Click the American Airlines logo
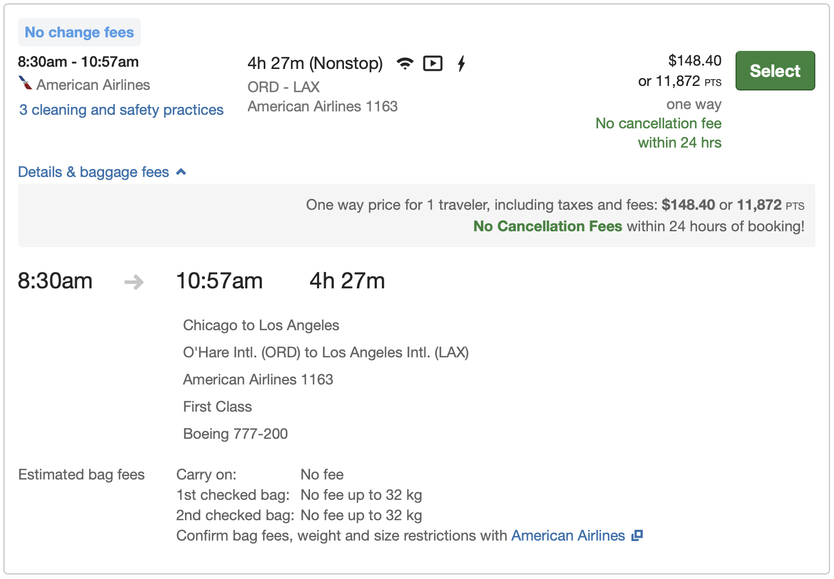Image resolution: width=834 pixels, height=579 pixels. tap(24, 84)
